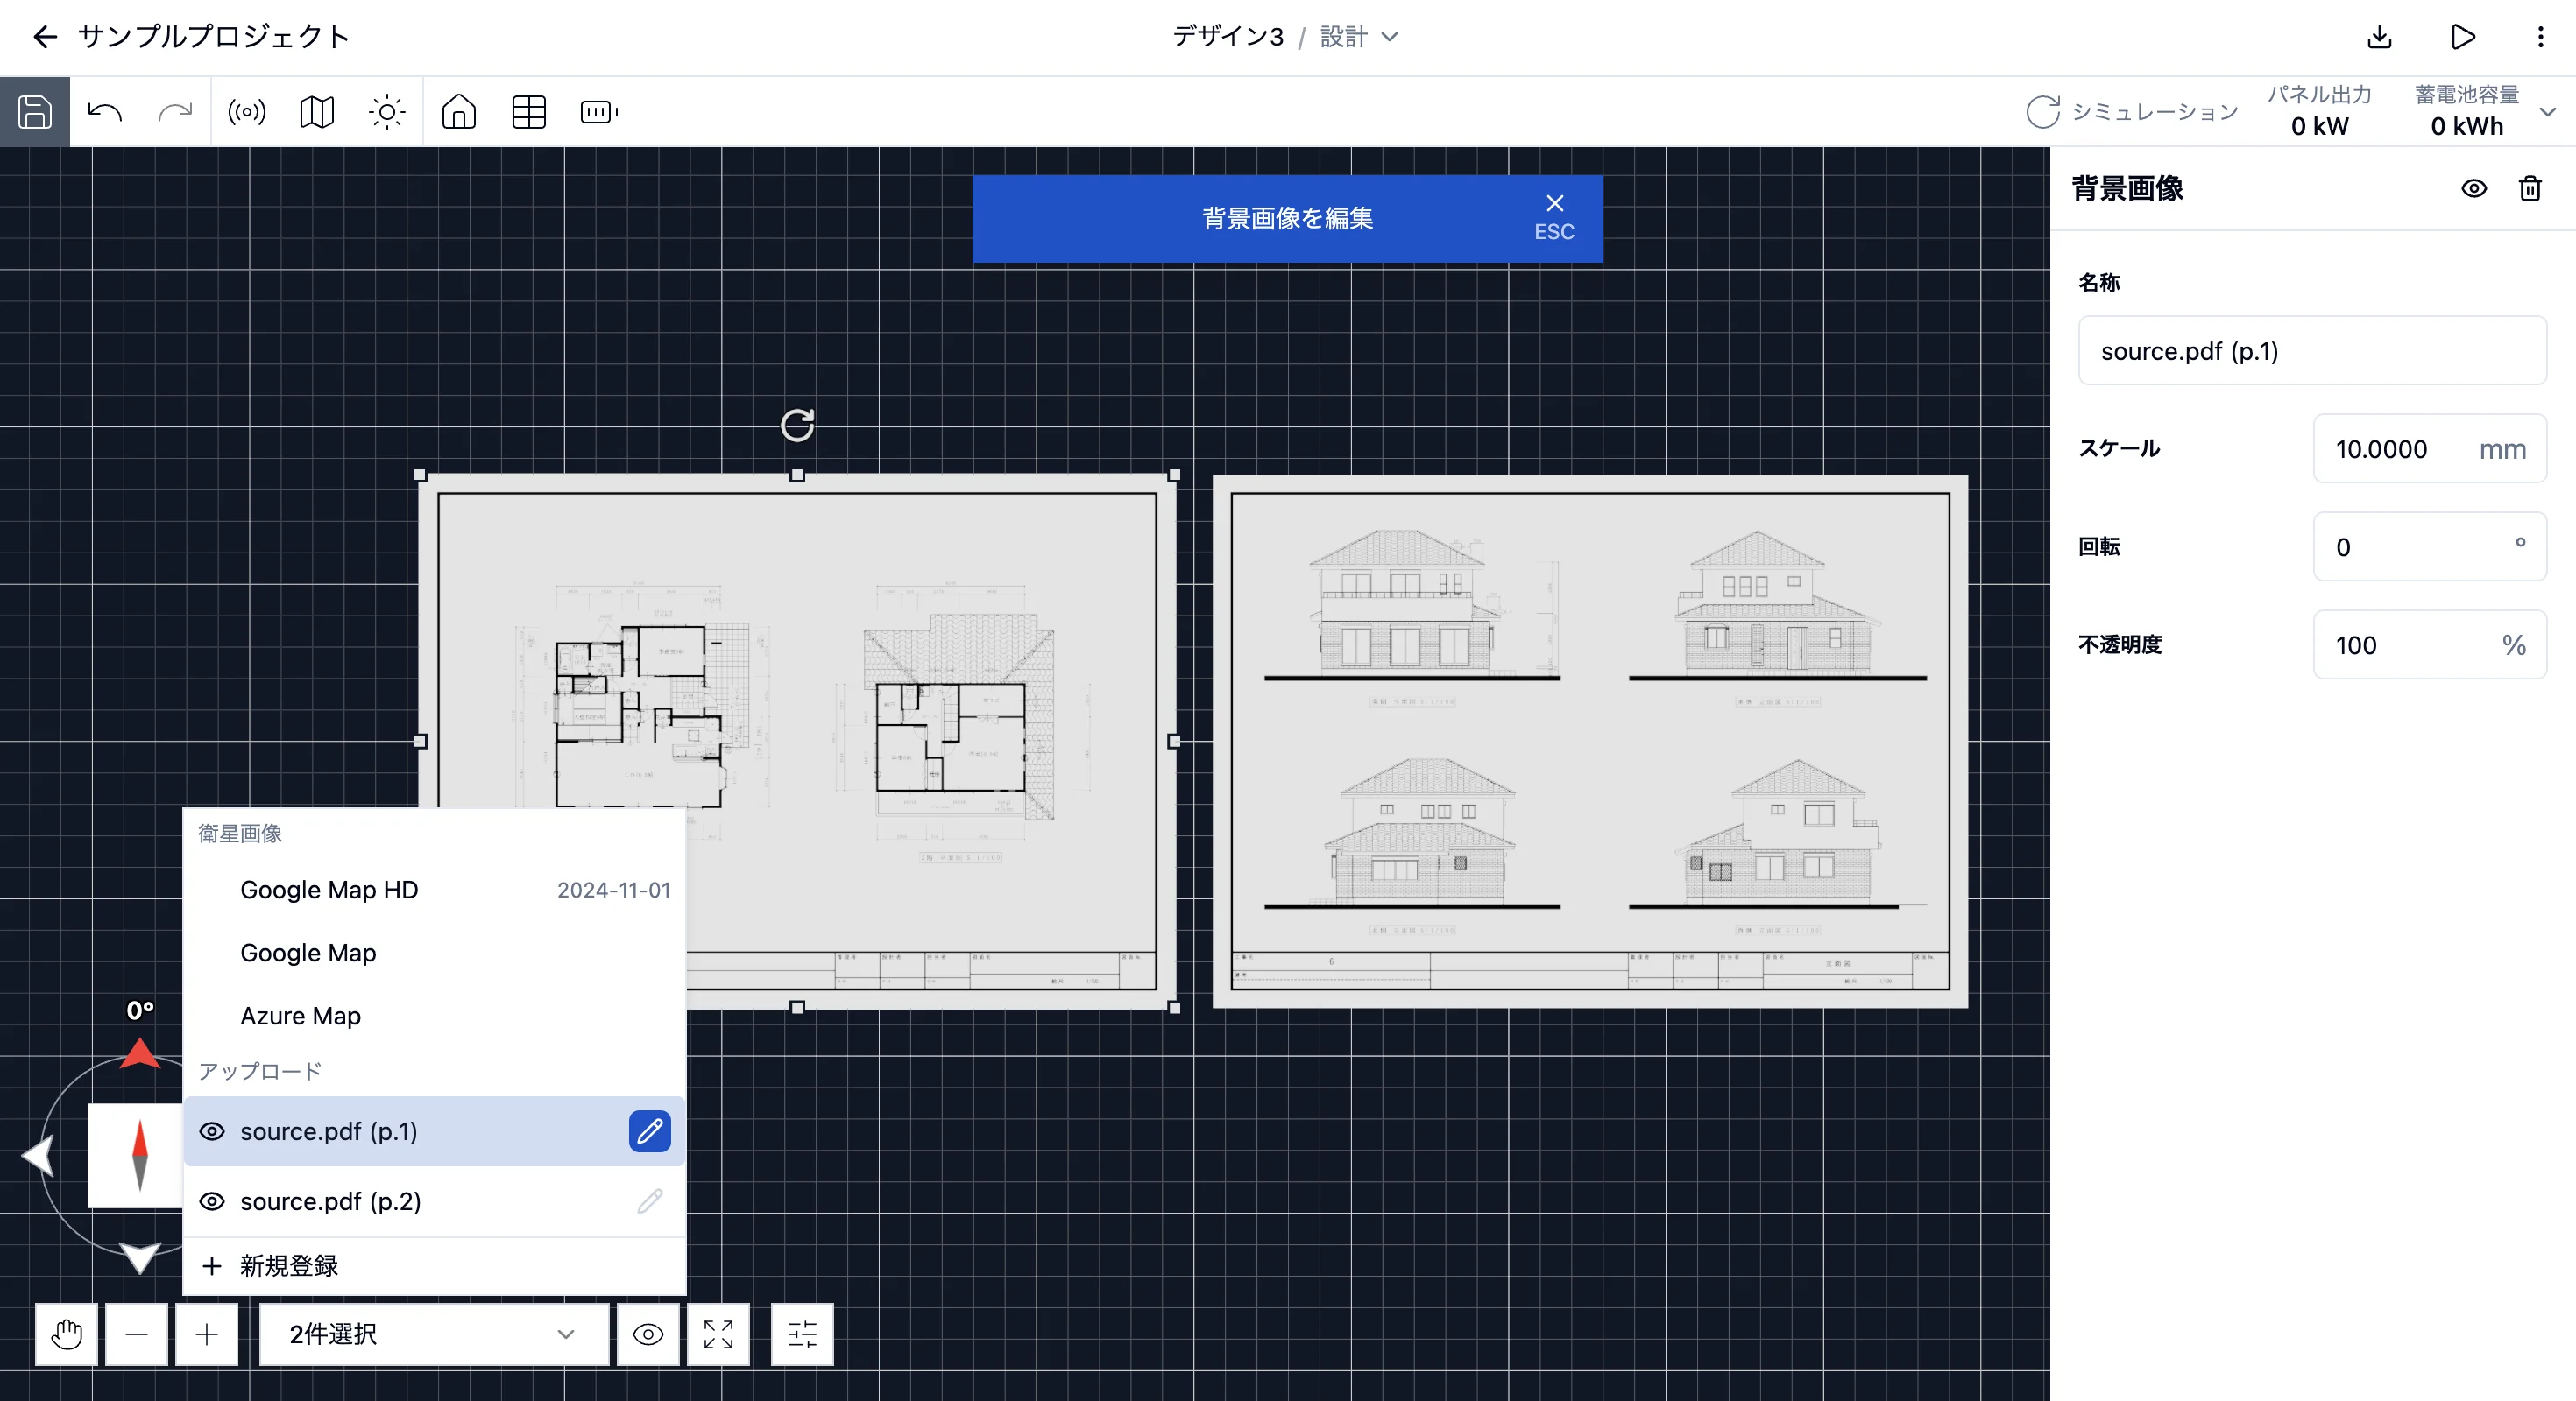Zoom out with the minus button
This screenshot has height=1401, width=2576.
pyautogui.click(x=137, y=1334)
